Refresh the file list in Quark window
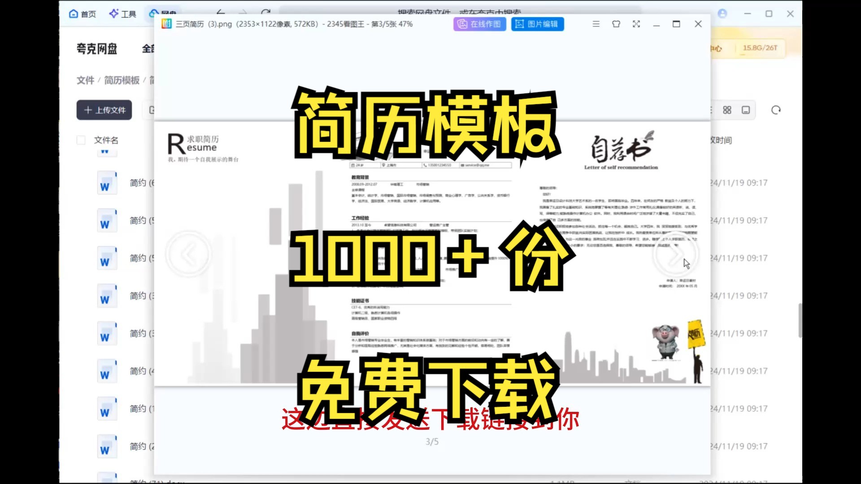This screenshot has height=484, width=861. 776,110
